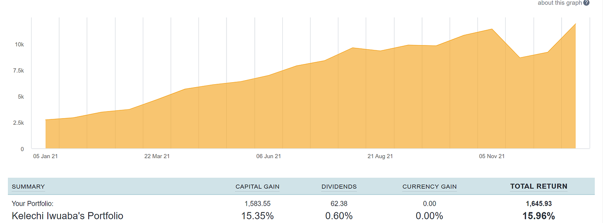Click the 10k y-axis label
The width and height of the screenshot is (603, 223).
pyautogui.click(x=19, y=44)
